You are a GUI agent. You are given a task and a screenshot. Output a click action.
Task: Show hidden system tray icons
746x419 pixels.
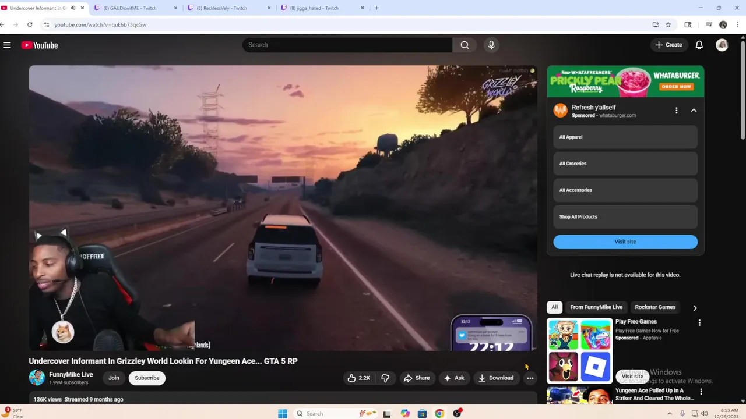pyautogui.click(x=670, y=413)
